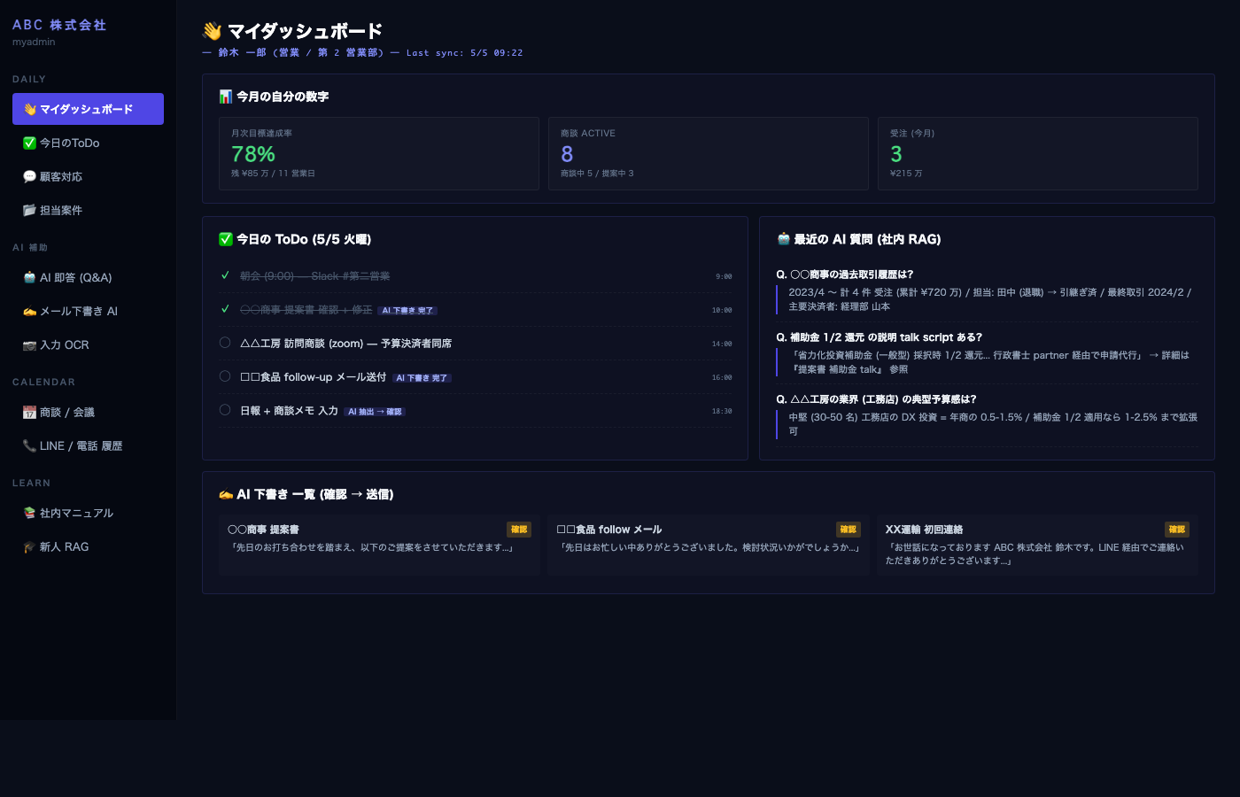The image size is (1240, 797).
Task: Mark □□食品 follow-up メール送付 as done
Action: coord(225,376)
